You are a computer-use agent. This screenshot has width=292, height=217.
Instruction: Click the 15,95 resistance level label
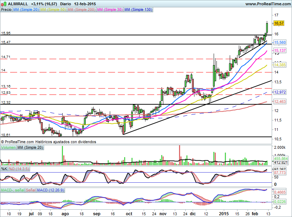pos(6,33)
